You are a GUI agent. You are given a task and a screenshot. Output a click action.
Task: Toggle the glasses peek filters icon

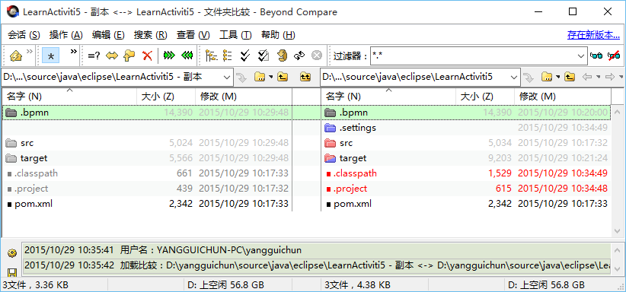(x=597, y=56)
